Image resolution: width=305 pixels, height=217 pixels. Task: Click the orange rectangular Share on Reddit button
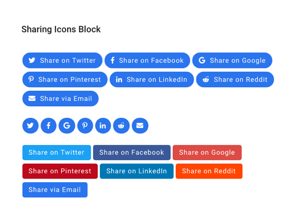click(x=209, y=171)
